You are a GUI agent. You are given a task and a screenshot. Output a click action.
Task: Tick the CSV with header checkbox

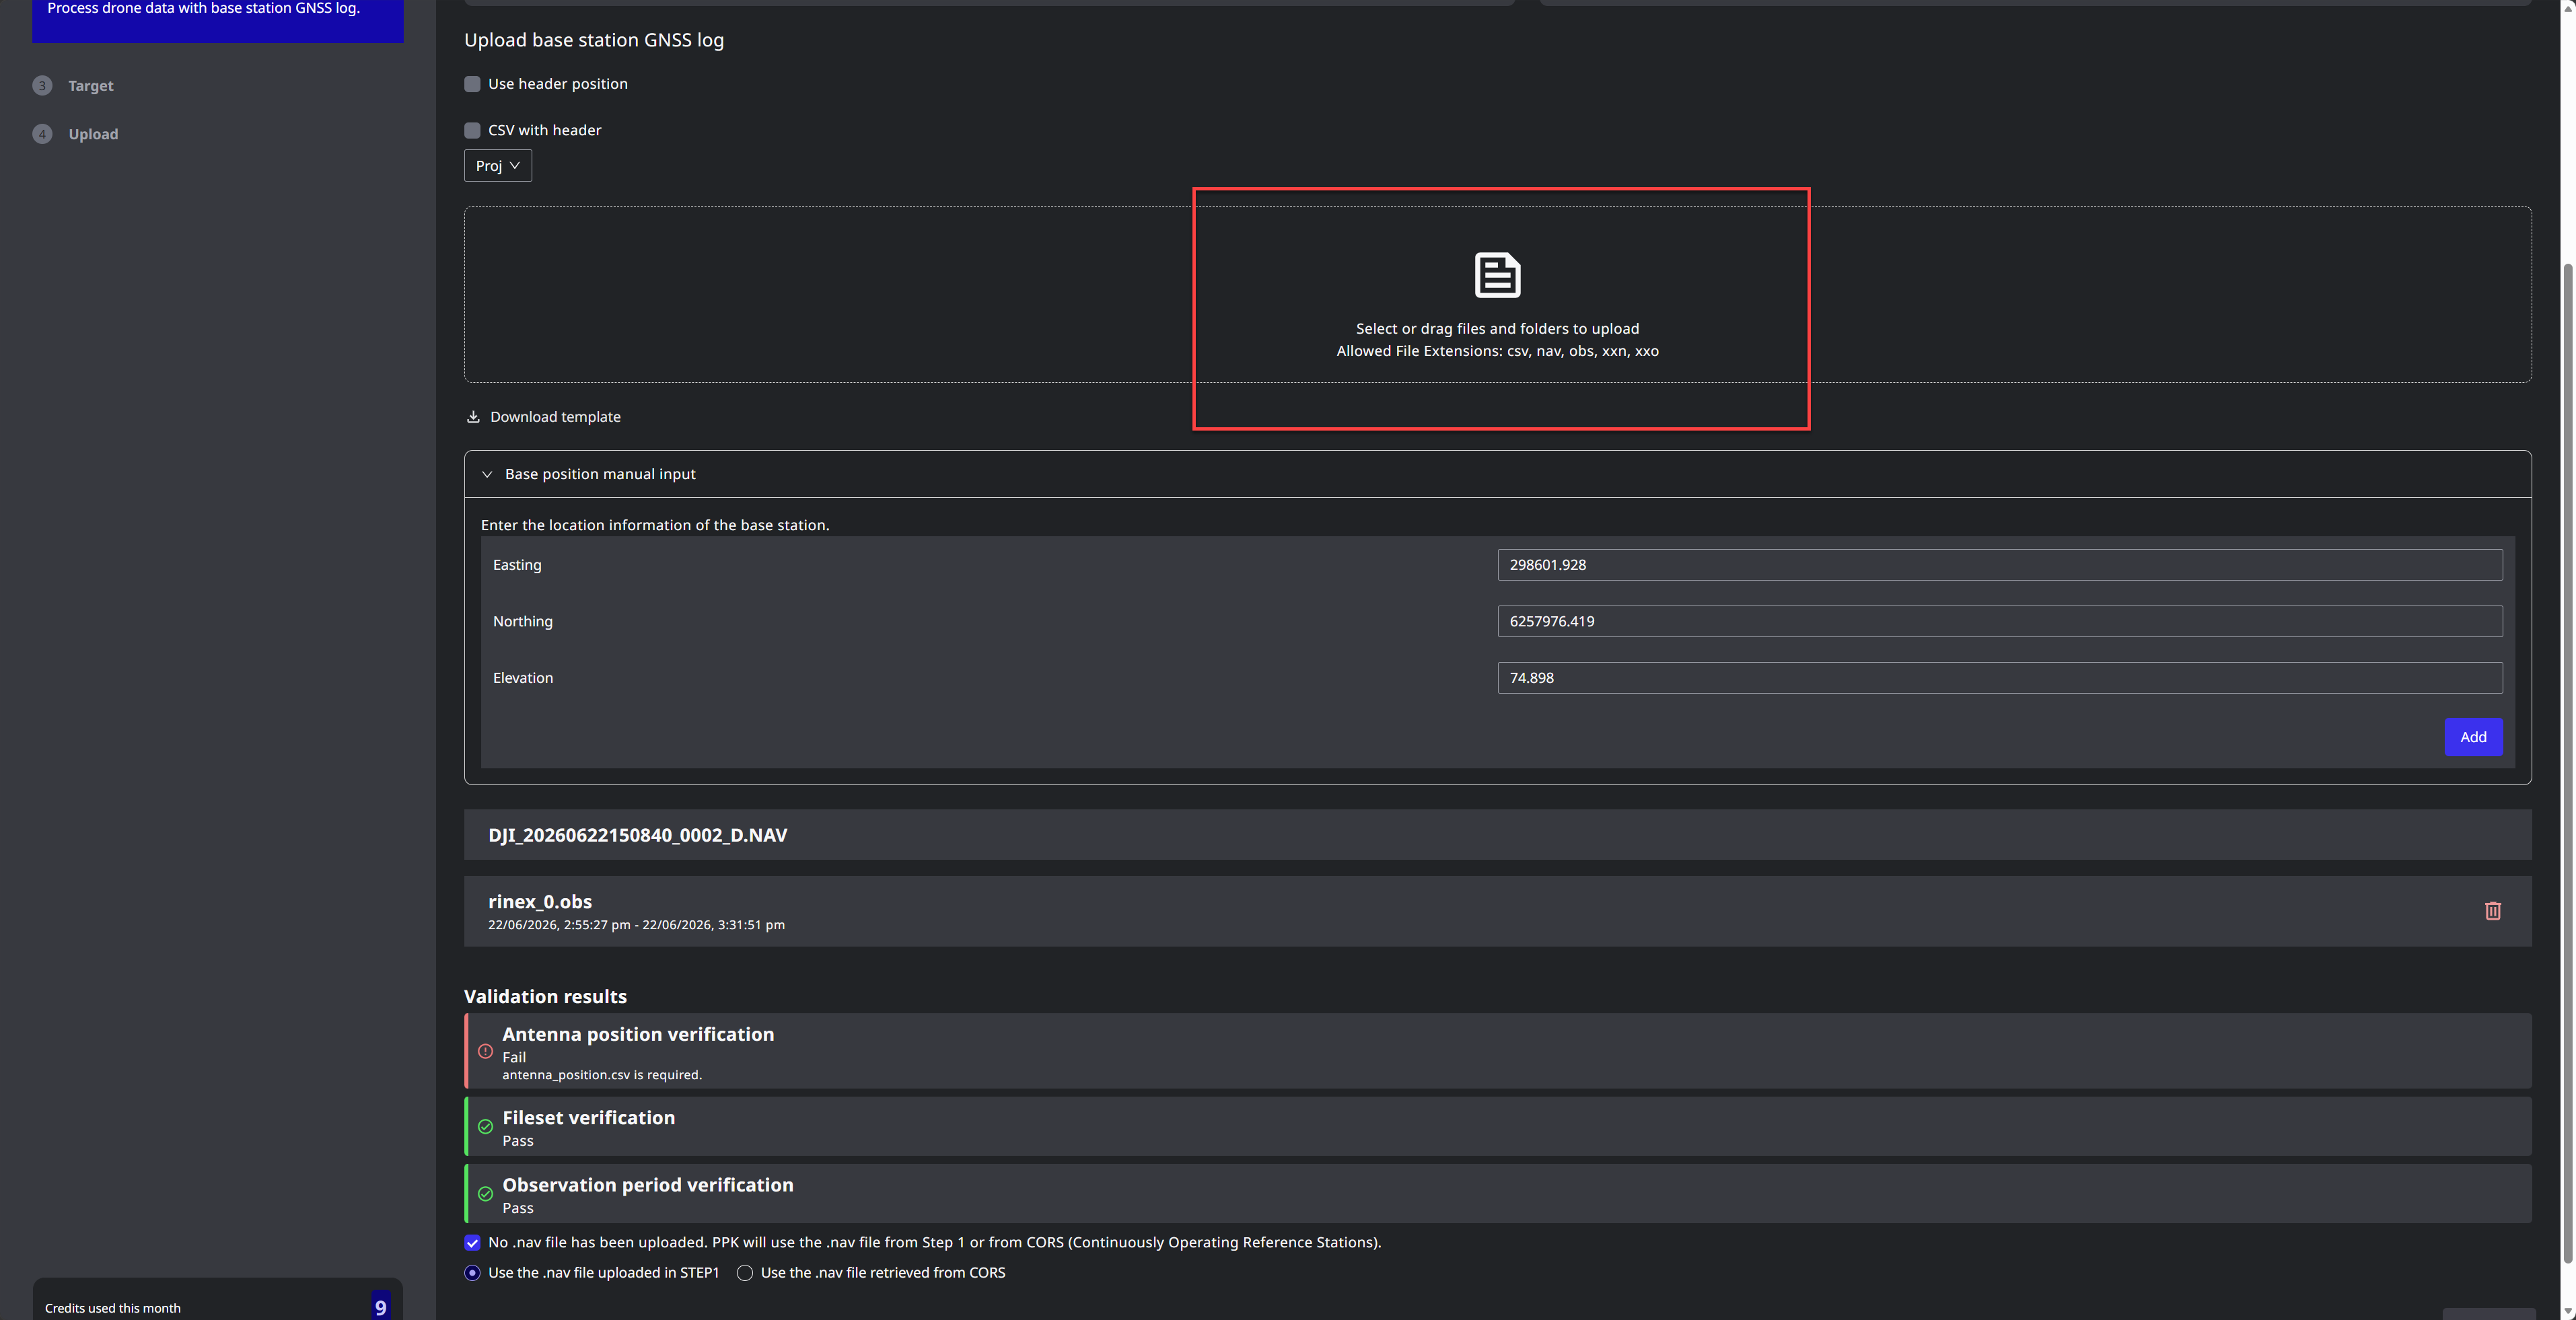click(472, 130)
